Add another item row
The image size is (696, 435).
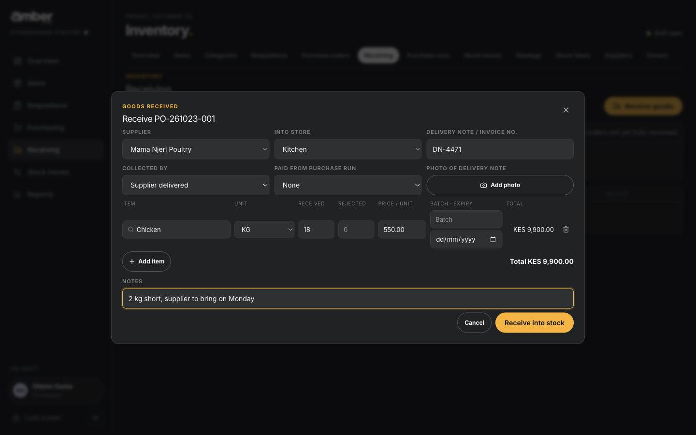pos(146,261)
